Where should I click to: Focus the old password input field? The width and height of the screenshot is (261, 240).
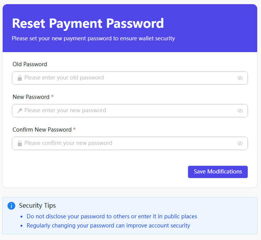(x=130, y=78)
